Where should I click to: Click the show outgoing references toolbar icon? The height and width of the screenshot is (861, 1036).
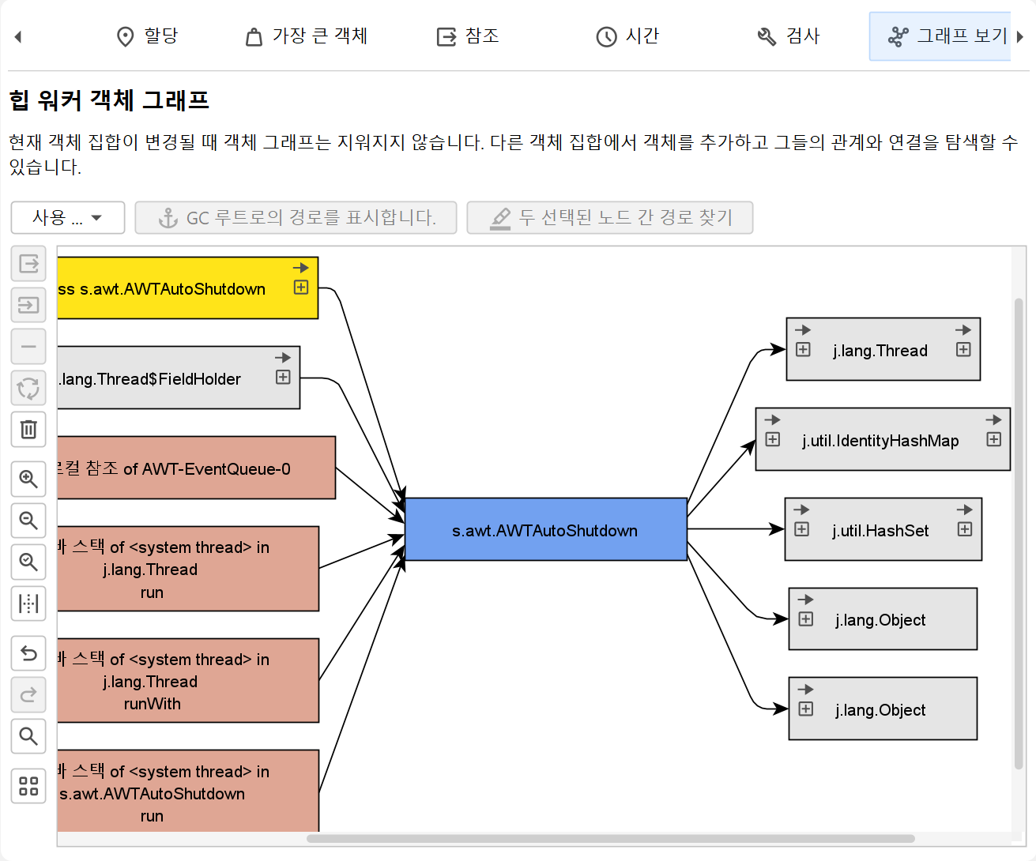tap(28, 263)
